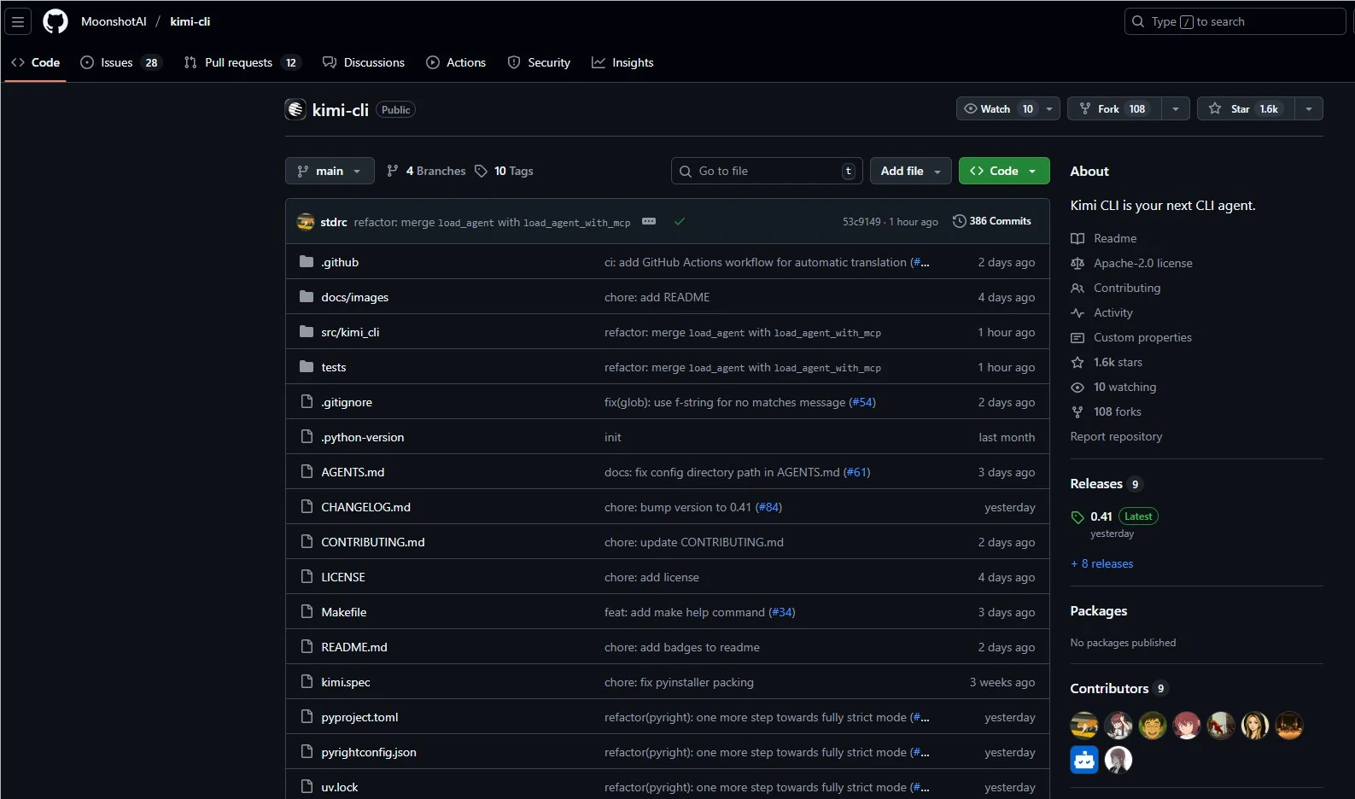Switch to the Pull requests tab
The image size is (1355, 799).
tap(238, 62)
